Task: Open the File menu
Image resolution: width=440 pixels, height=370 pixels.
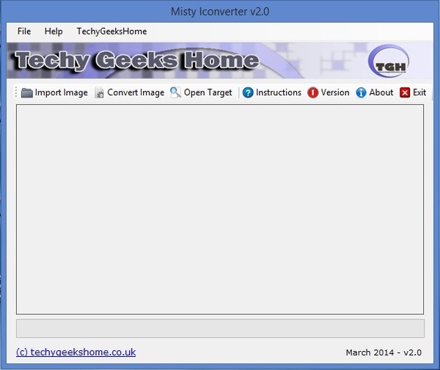Action: [x=24, y=32]
